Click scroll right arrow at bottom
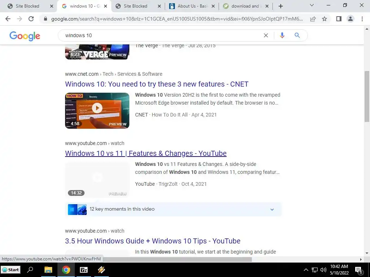This screenshot has width=370, height=277. coord(361,259)
